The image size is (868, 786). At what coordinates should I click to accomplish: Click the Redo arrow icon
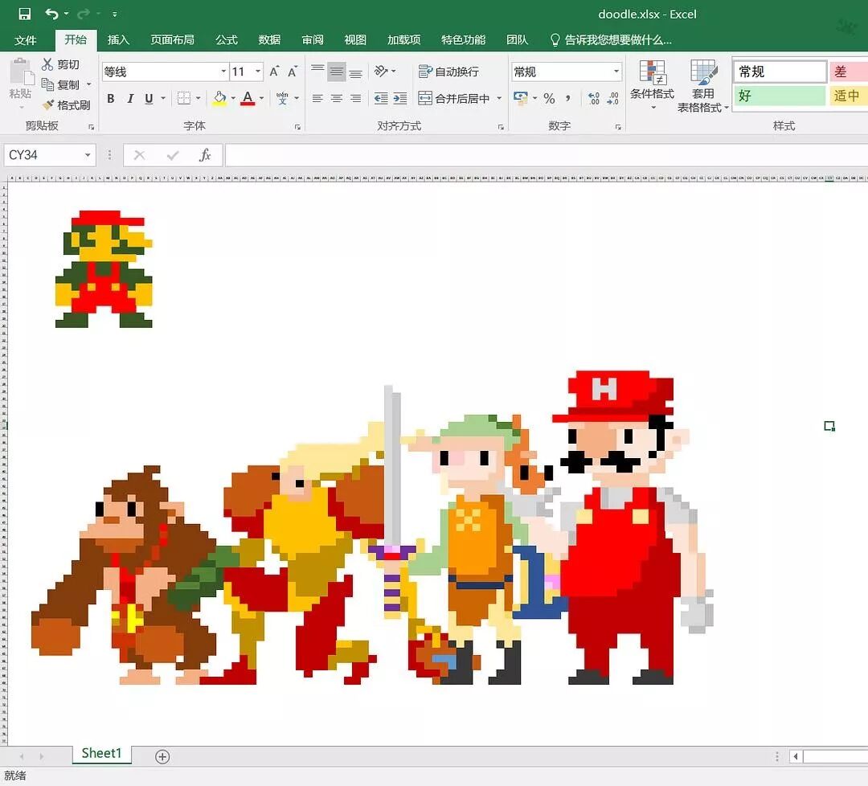(84, 14)
